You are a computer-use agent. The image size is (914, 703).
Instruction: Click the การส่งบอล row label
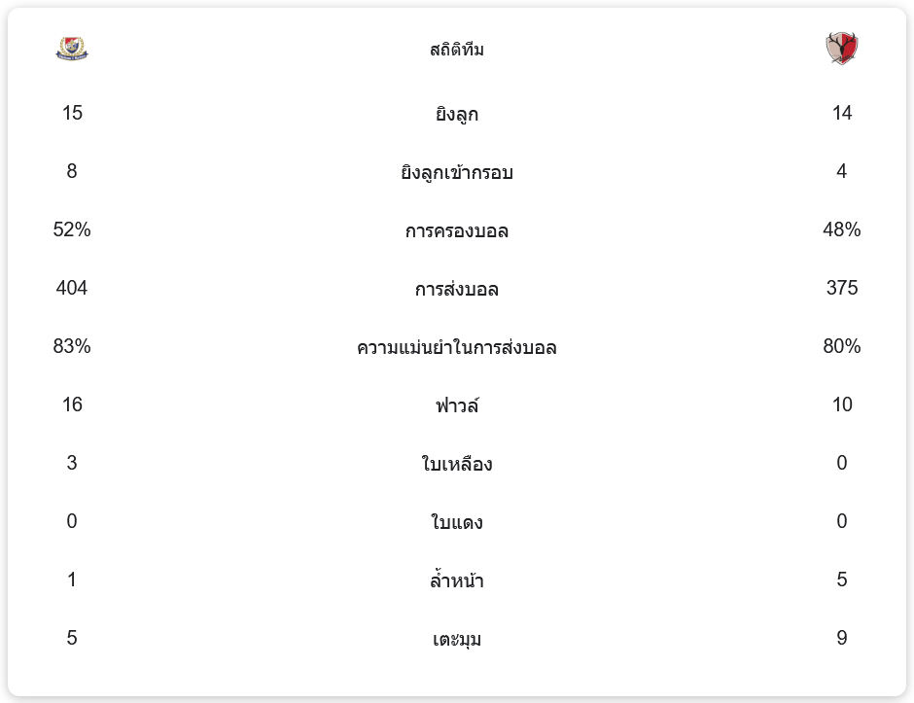click(x=456, y=289)
